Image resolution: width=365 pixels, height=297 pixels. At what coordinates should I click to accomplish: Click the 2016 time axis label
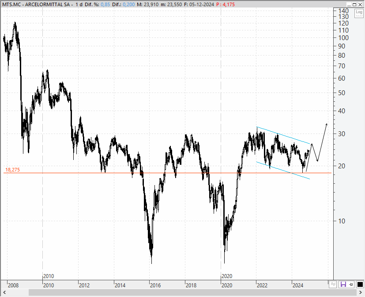click(x=155, y=286)
